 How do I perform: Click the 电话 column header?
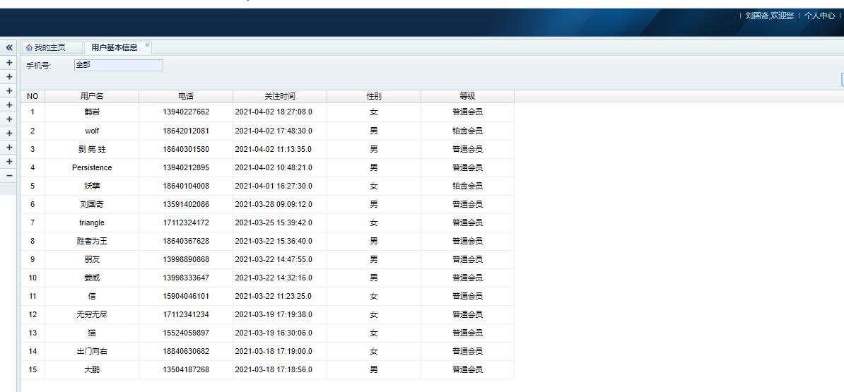click(x=186, y=96)
